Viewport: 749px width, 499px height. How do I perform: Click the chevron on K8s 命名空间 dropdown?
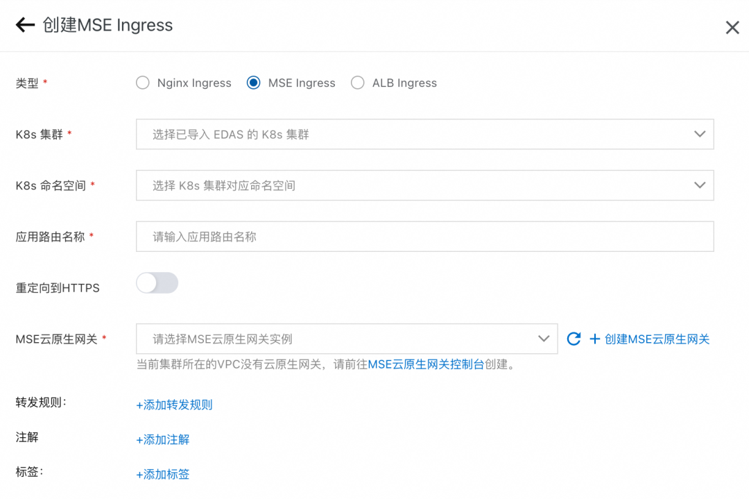click(x=700, y=185)
